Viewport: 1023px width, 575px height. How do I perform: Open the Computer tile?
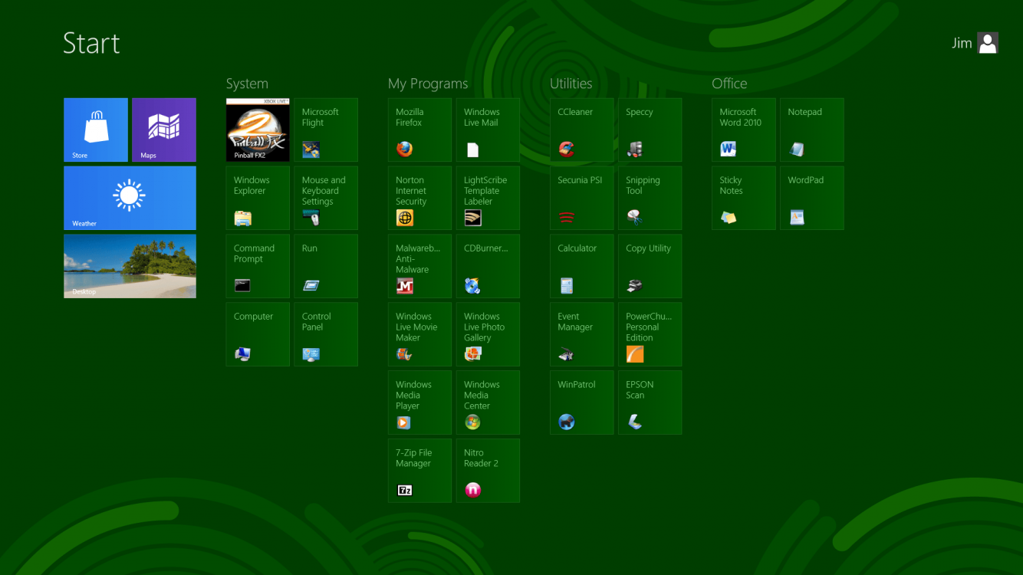(x=258, y=334)
